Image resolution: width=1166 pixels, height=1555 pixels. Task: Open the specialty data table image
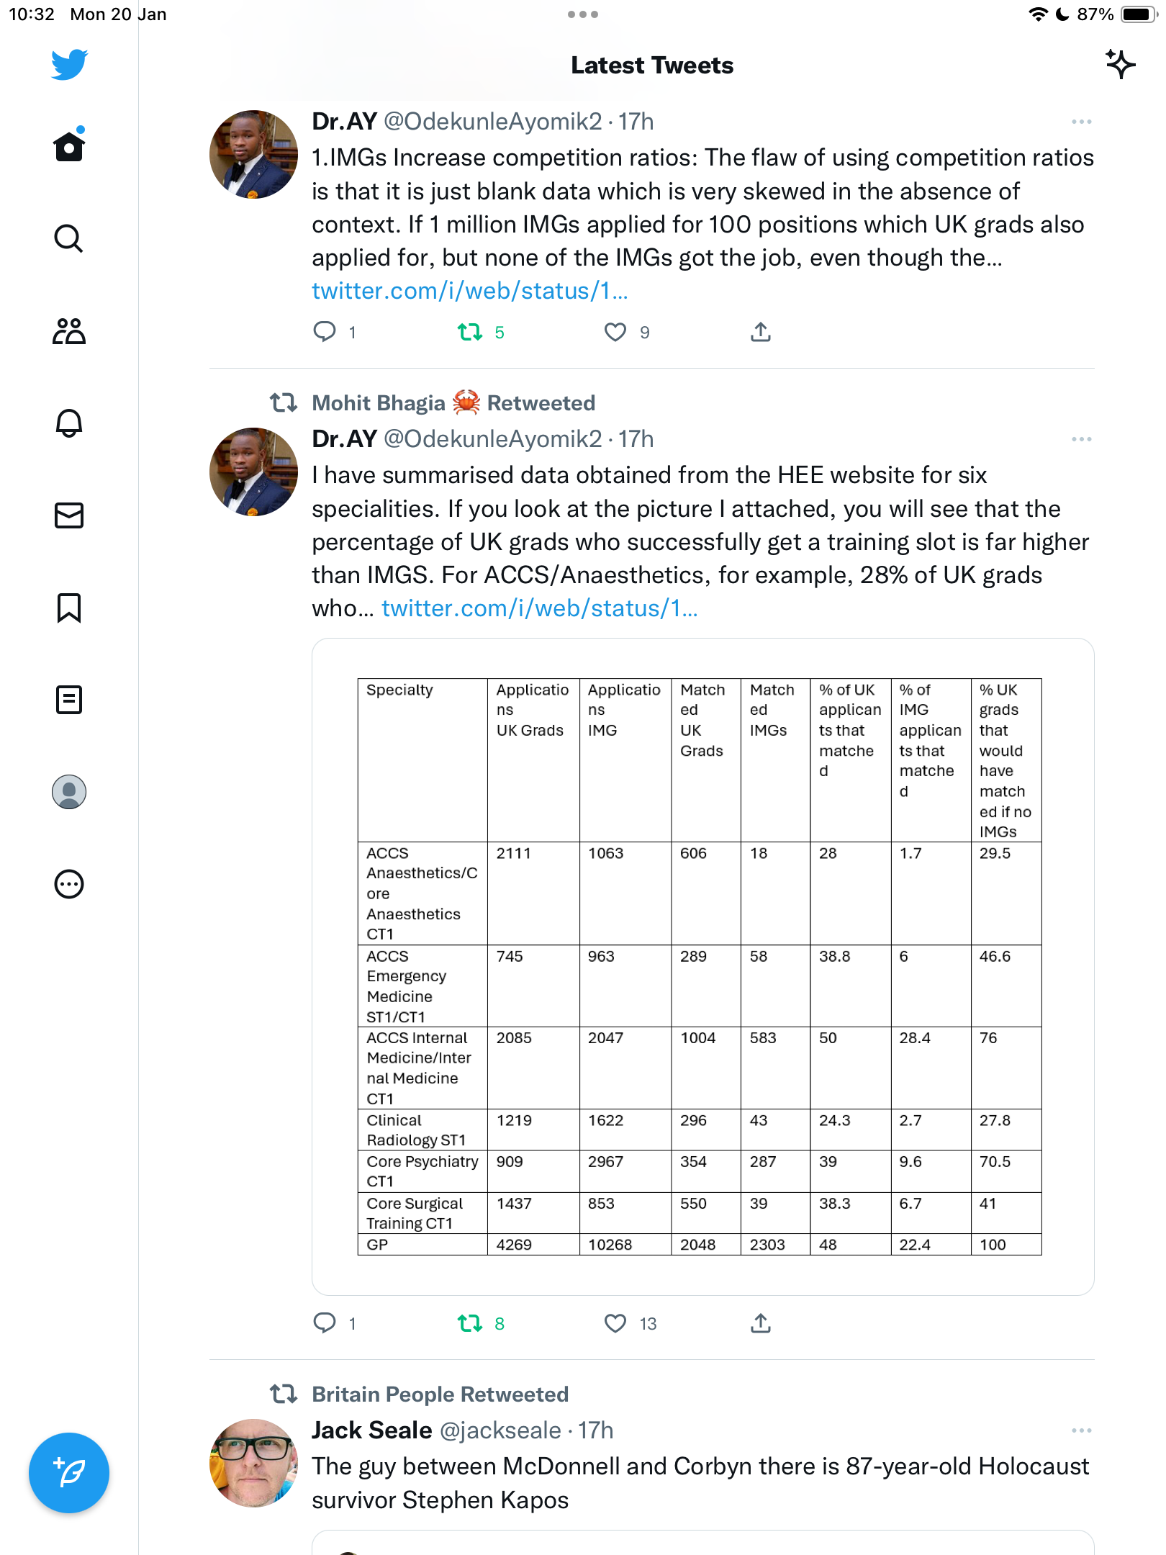703,967
